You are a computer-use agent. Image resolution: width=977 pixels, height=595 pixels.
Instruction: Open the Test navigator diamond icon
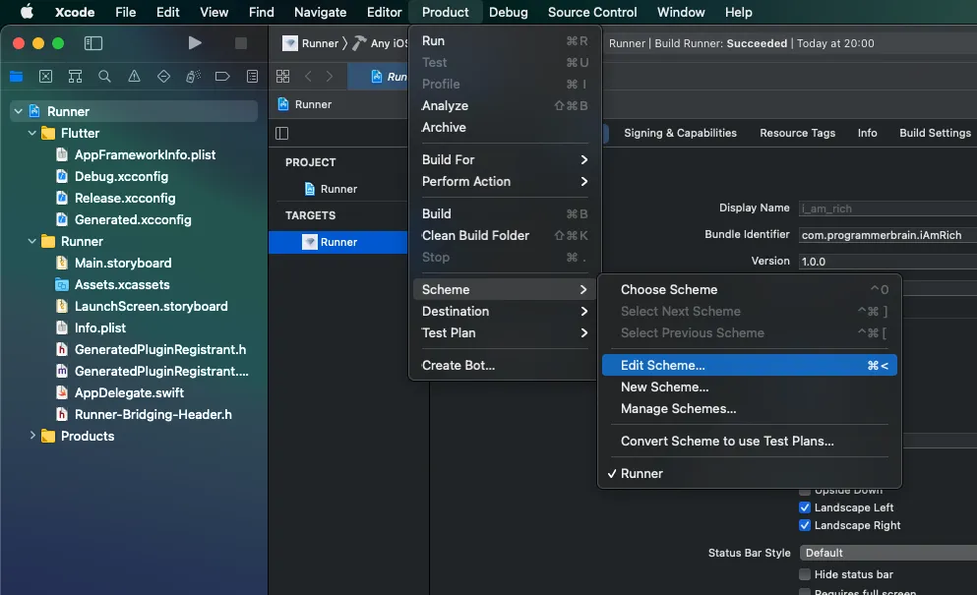coord(164,77)
